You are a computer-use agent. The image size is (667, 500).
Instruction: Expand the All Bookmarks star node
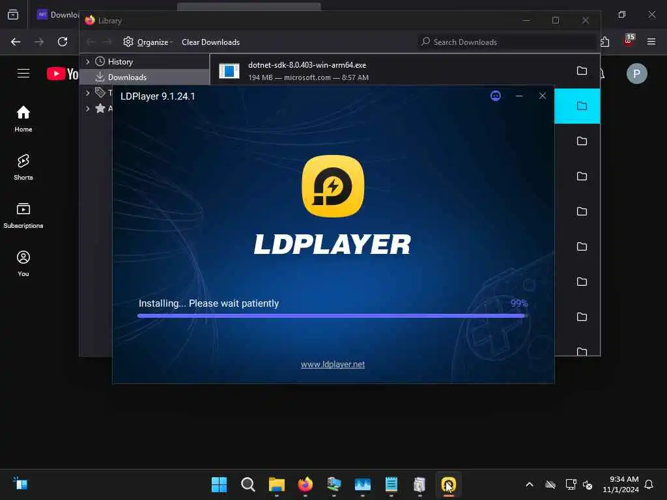pos(88,109)
